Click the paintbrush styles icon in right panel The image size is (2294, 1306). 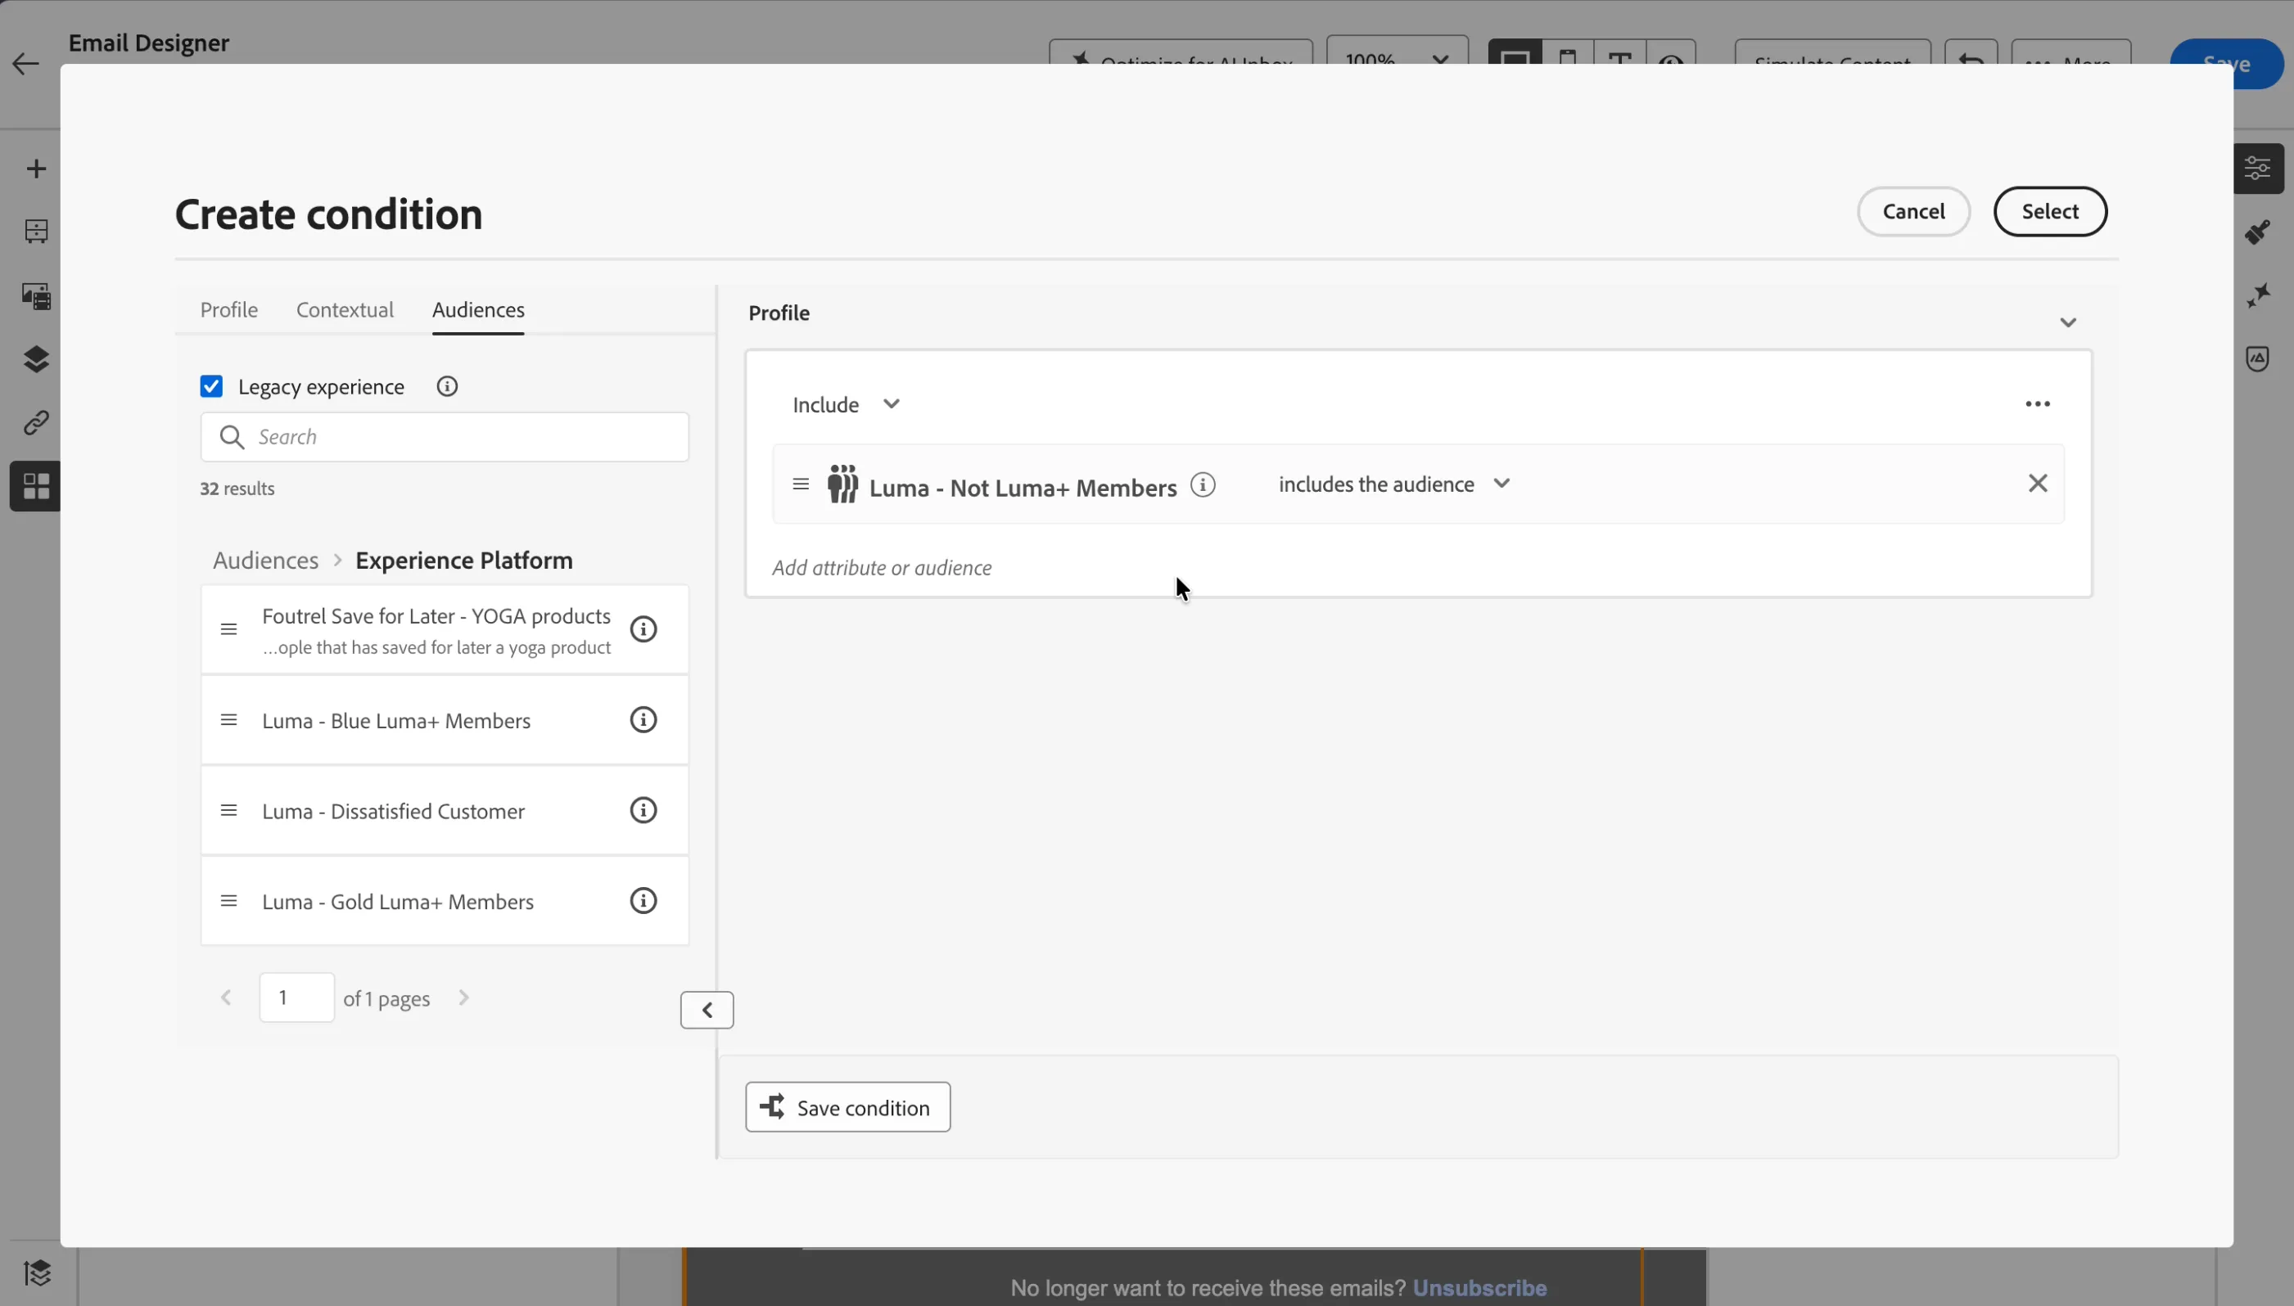(2257, 232)
